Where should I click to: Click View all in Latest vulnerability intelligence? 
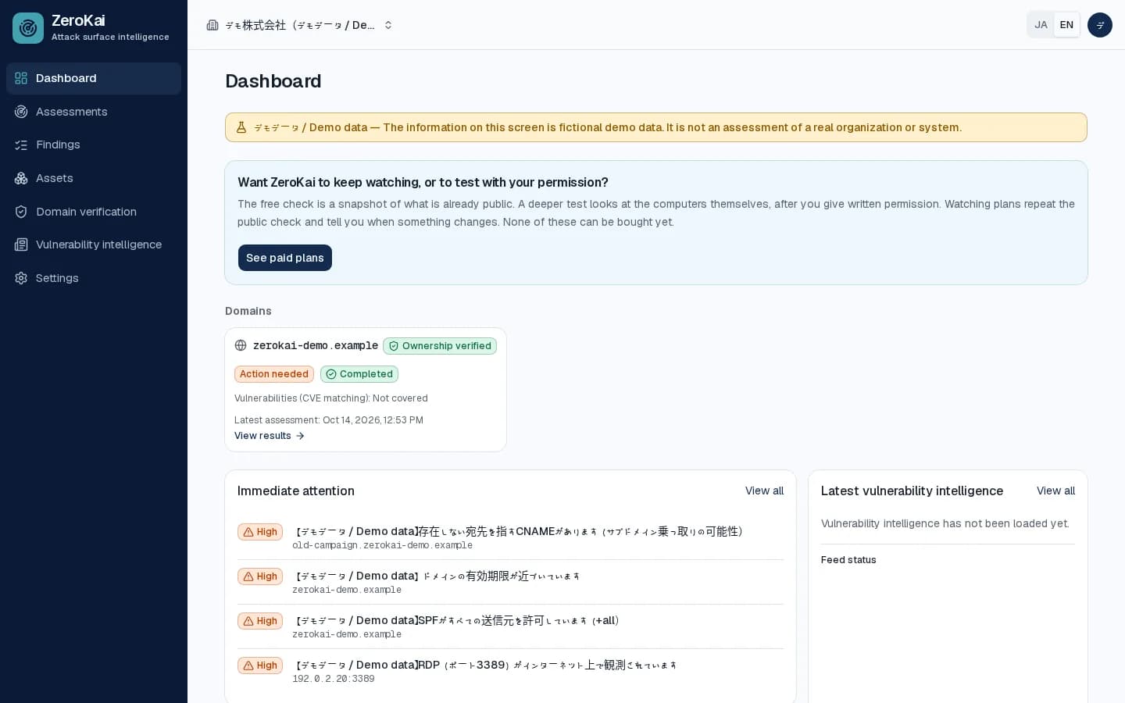1055,491
